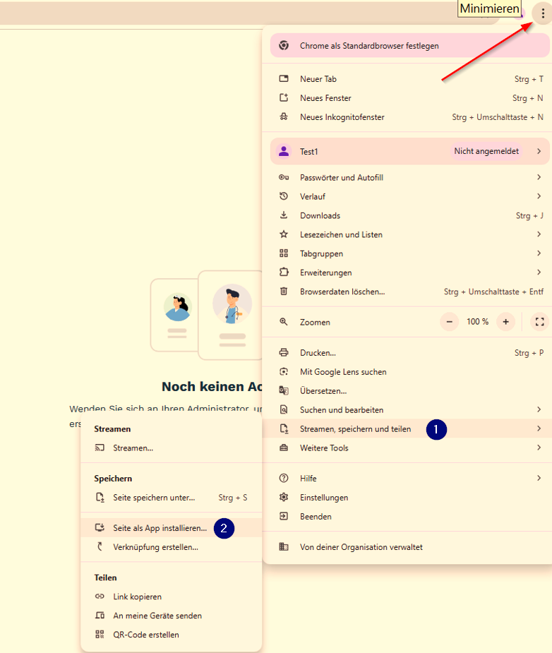Expand Passwörter und Autofill submenu chevron
This screenshot has width=552, height=653.
539,177
